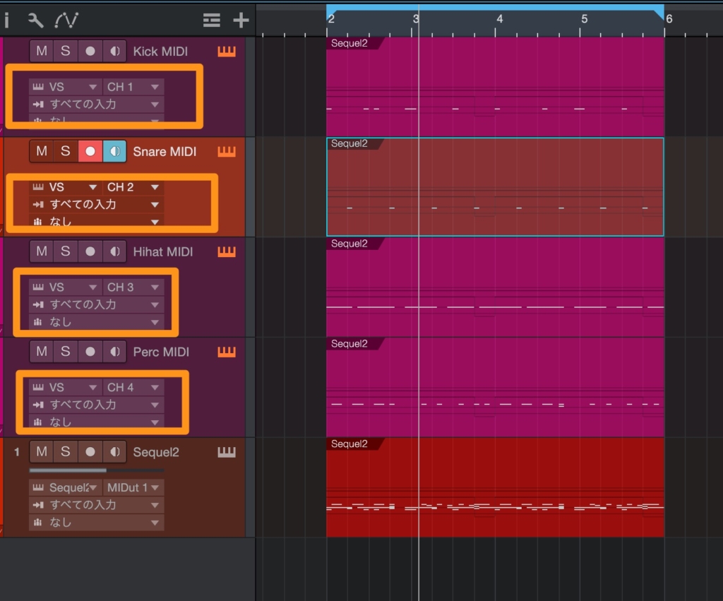The width and height of the screenshot is (723, 601).
Task: Click the Hihat MIDI keyboard instrument icon
Action: point(226,252)
